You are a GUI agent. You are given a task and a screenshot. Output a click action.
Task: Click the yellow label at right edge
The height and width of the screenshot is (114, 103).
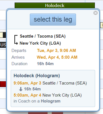(x=102, y=25)
